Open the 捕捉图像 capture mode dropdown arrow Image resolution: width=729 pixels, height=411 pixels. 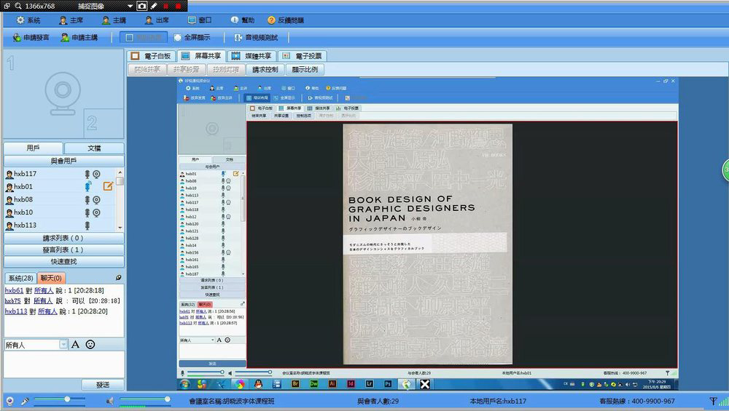[x=130, y=7]
